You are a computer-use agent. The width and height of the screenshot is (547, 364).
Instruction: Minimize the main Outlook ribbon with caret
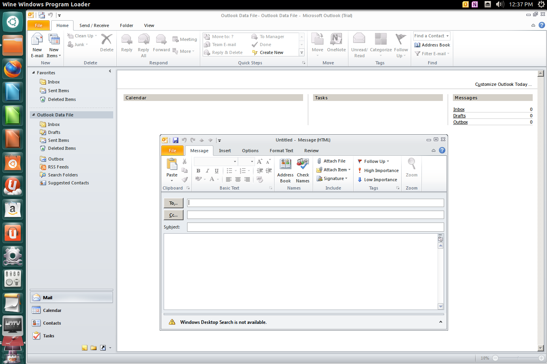click(x=533, y=25)
